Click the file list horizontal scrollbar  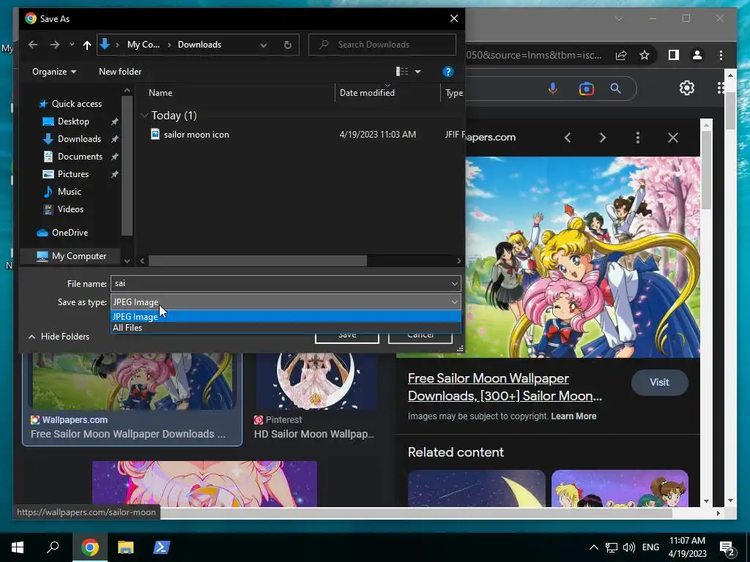coord(257,261)
